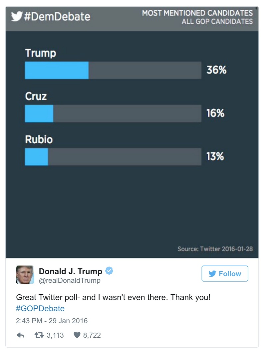Toggle following via the Follow button
Image resolution: width=266 pixels, height=356 pixels.
point(225,274)
